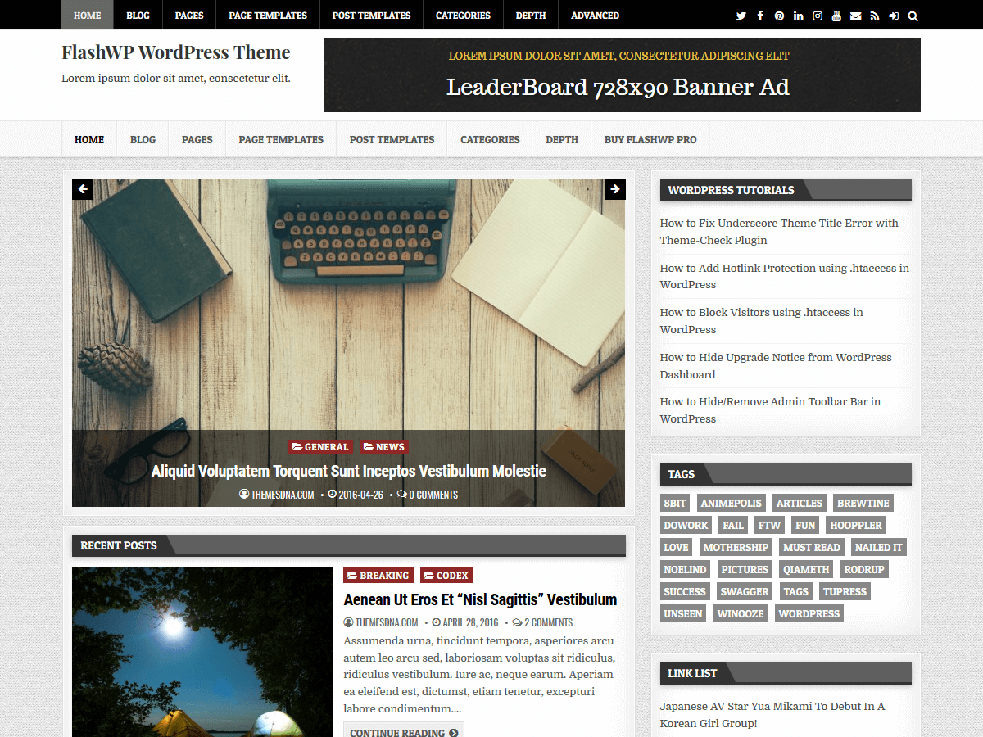Open the WORDPRESS tag in Tags widget

pos(809,613)
